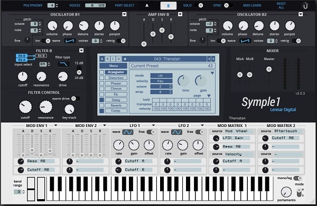Click the Oscillator B2 waveform icon

pyautogui.click(x=245, y=41)
